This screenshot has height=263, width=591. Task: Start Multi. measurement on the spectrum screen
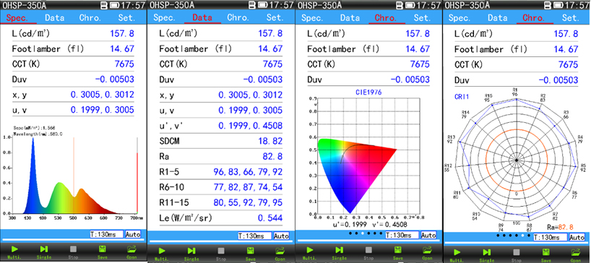point(14,251)
